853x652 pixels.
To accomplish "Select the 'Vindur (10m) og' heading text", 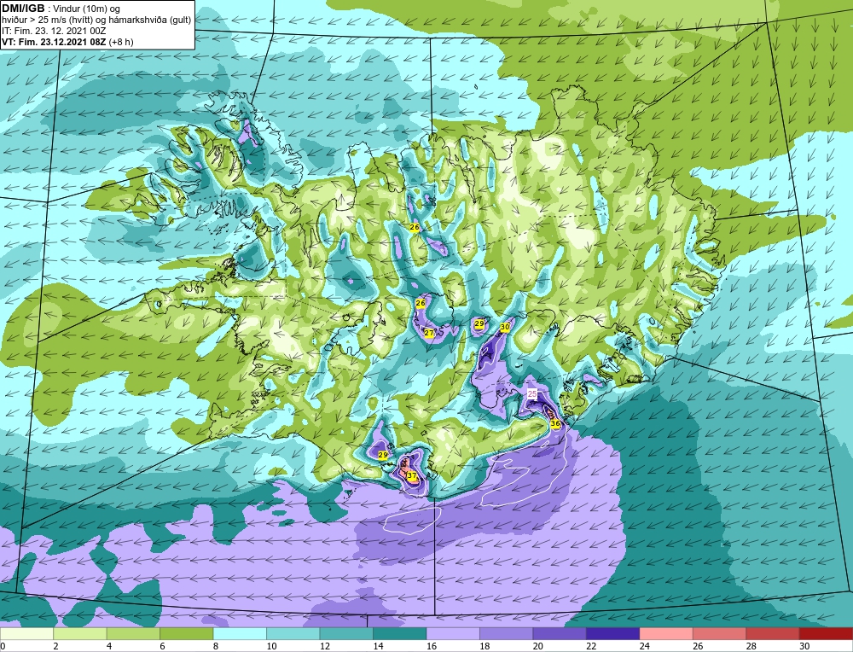I will pyautogui.click(x=86, y=9).
